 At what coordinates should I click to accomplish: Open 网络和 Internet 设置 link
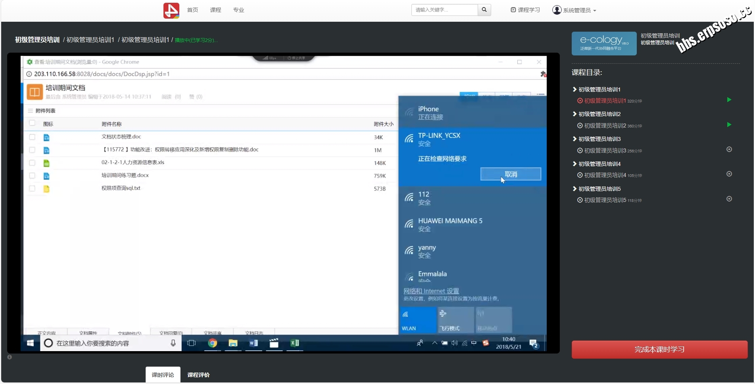point(431,291)
